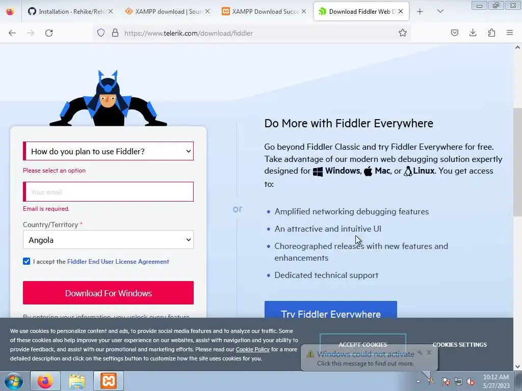Viewport: 522px width, 391px height.
Task: Click the Fiddler ninja mascot image
Action: (108, 98)
